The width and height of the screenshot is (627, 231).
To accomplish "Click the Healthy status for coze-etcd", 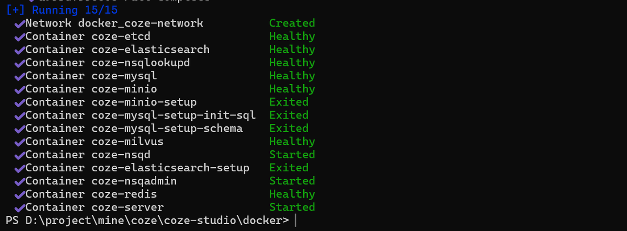I will point(292,36).
